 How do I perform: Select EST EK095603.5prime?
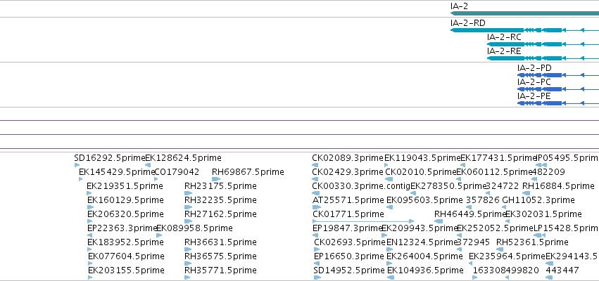click(x=424, y=200)
